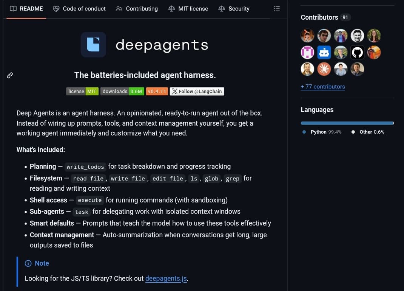The height and width of the screenshot is (291, 404).
Task: Click the Languages percentage bar
Action: tap(347, 123)
